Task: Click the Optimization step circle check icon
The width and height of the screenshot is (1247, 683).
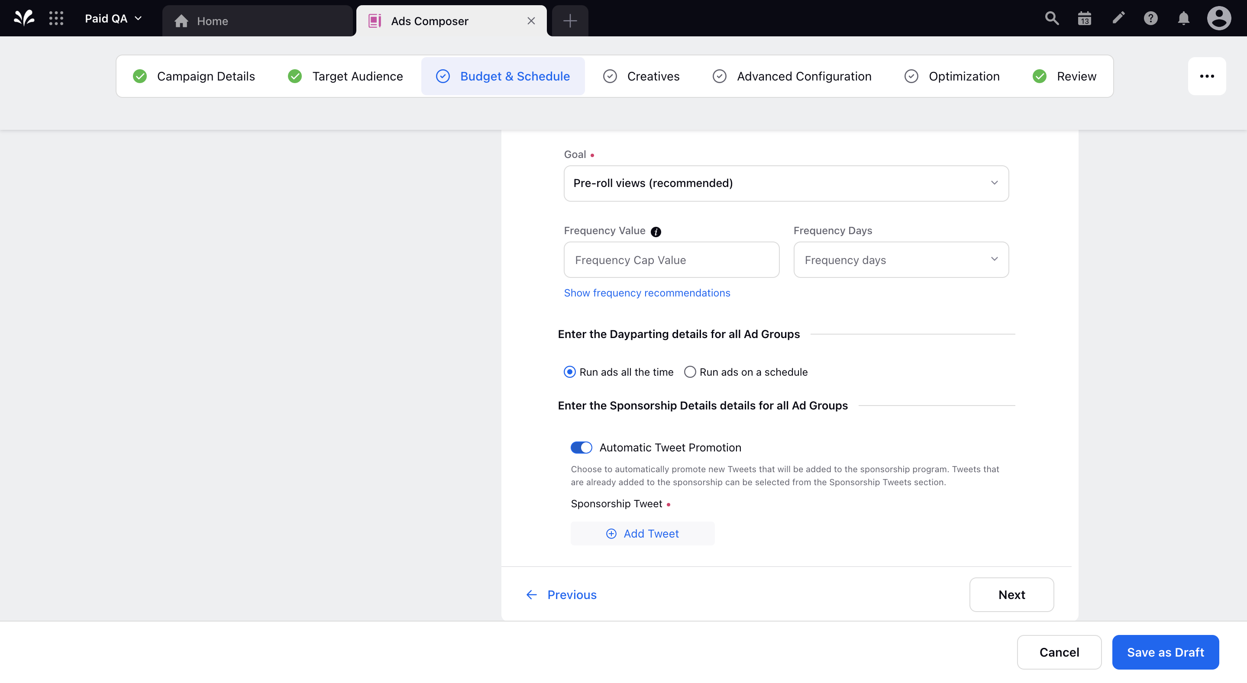Action: point(911,76)
